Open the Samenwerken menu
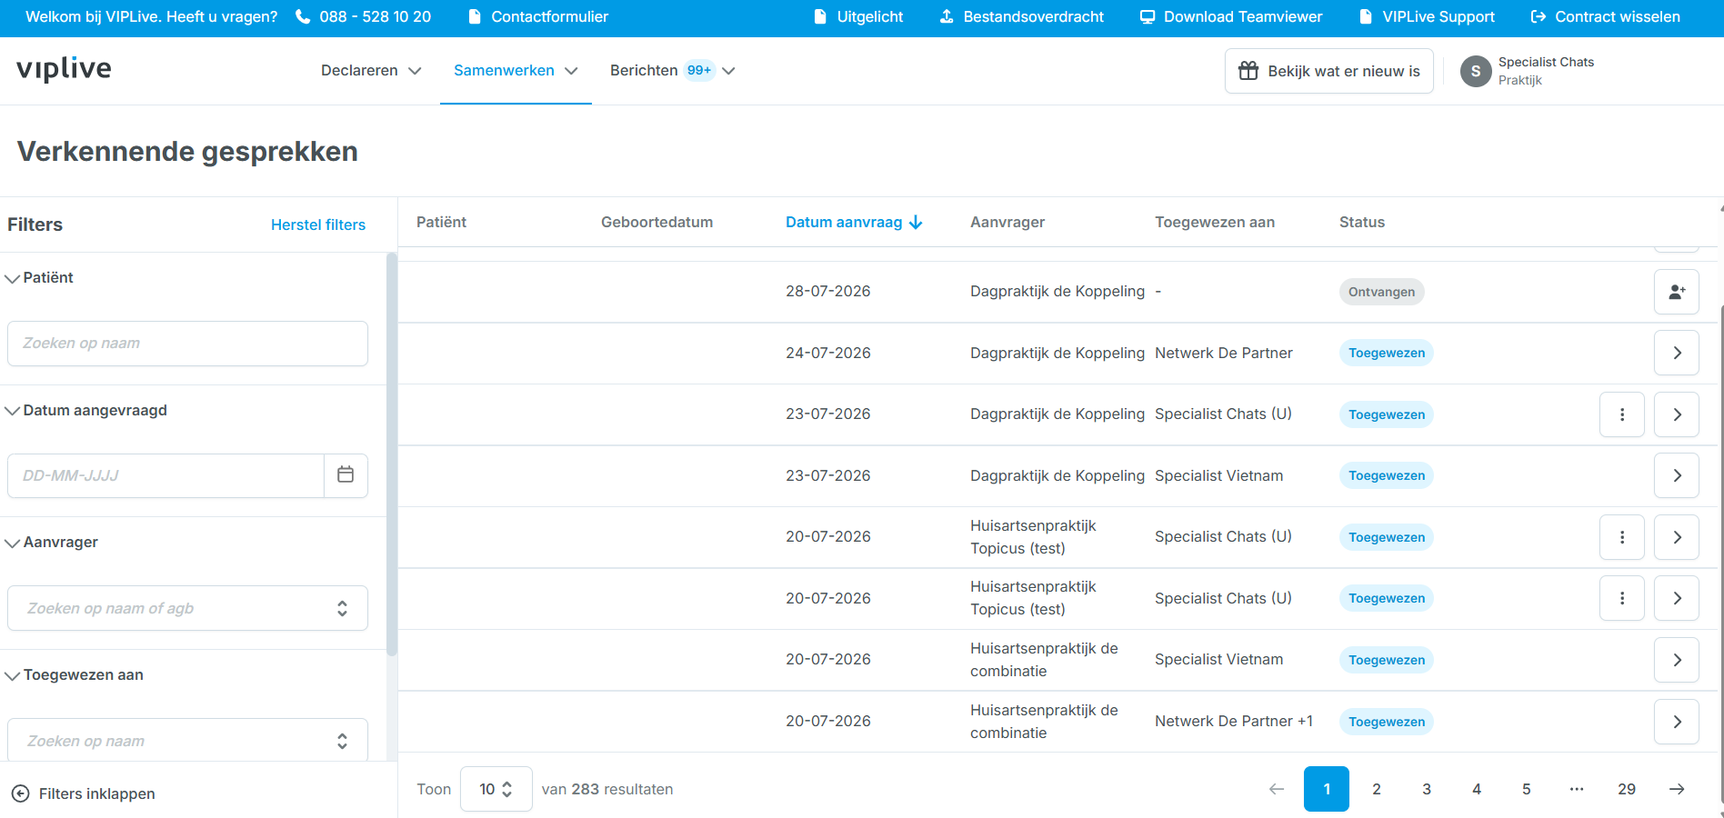This screenshot has height=818, width=1724. coord(516,70)
